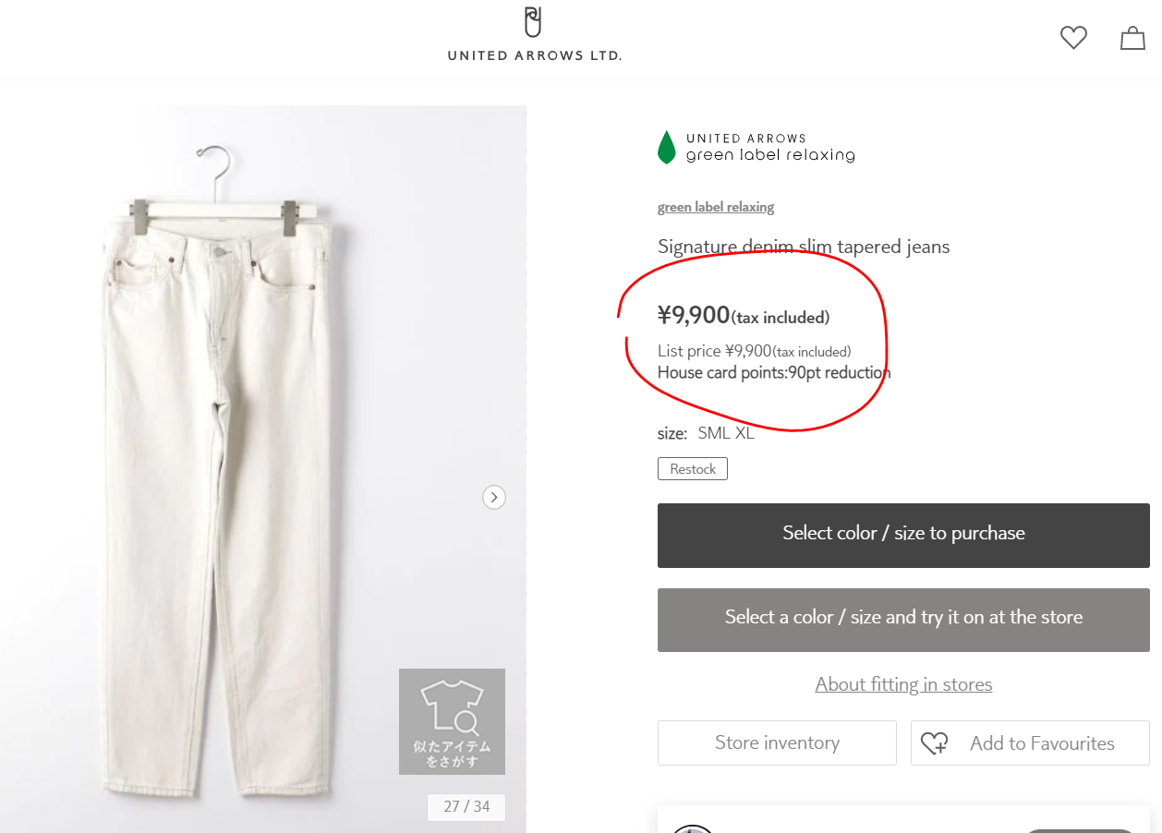
Task: Search similar items using shirt magnifier icon
Action: [x=452, y=721]
